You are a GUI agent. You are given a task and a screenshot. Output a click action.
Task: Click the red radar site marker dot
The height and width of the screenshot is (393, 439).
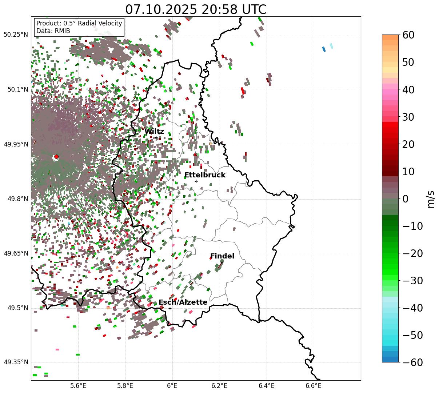coord(56,157)
